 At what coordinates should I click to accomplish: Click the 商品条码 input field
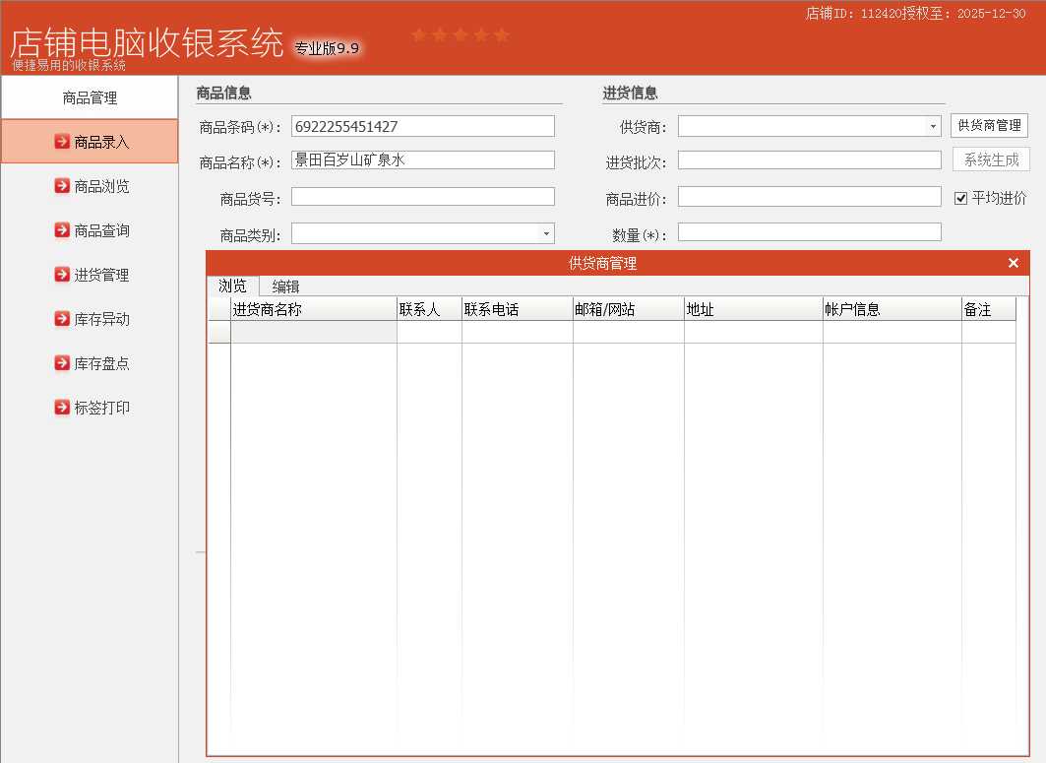tap(423, 126)
